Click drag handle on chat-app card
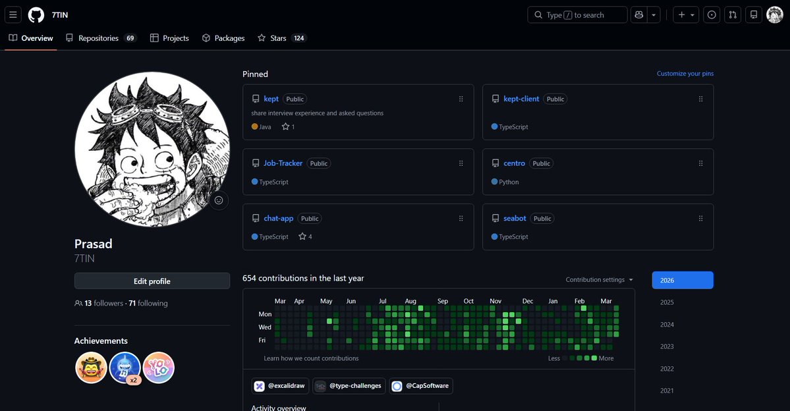790x411 pixels. [461, 219]
